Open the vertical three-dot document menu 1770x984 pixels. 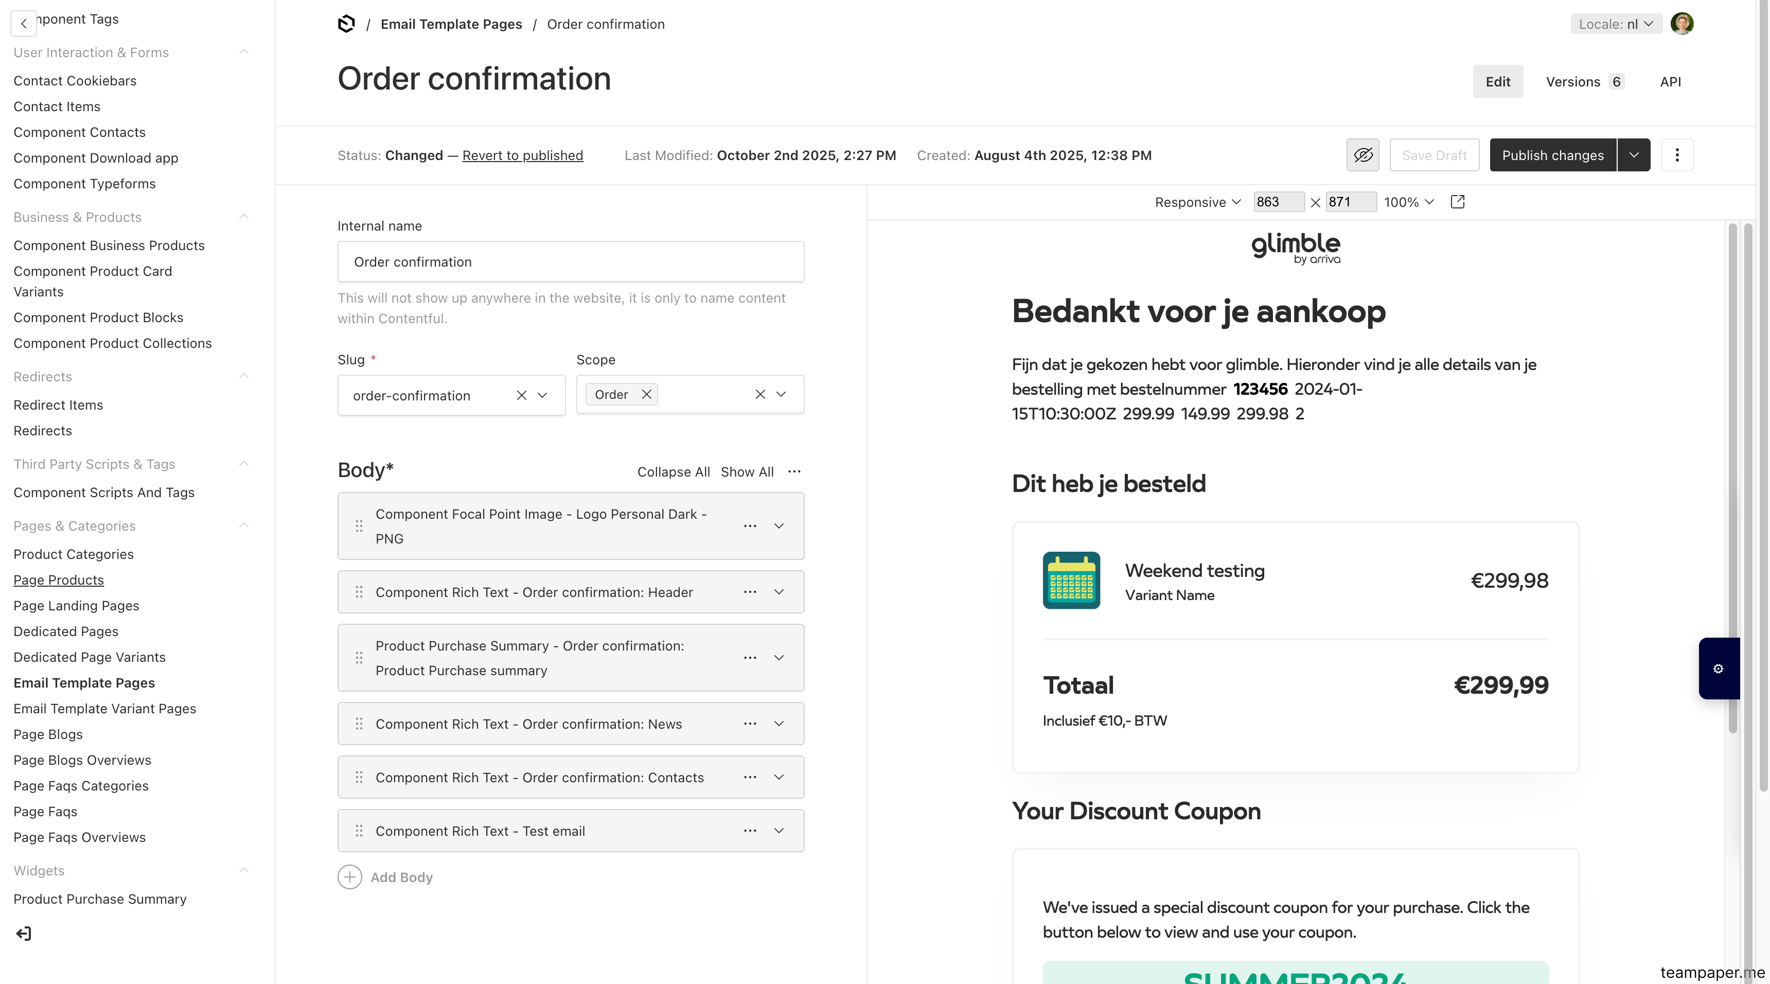tap(1677, 154)
